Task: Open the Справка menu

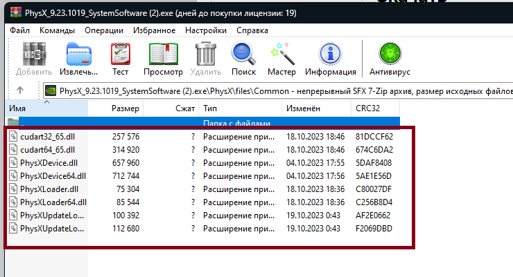Action: pyautogui.click(x=252, y=30)
